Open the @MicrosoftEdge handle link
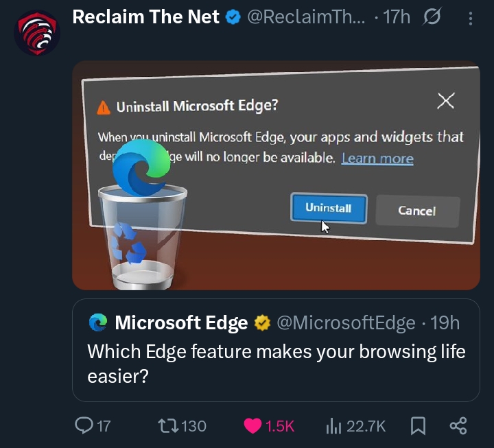Screen dimensions: 494x448 [x=345, y=322]
